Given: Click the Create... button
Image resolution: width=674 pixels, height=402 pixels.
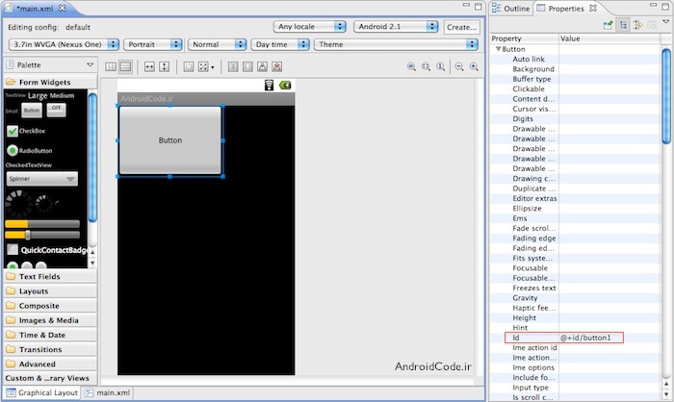Looking at the screenshot, I should coord(460,27).
